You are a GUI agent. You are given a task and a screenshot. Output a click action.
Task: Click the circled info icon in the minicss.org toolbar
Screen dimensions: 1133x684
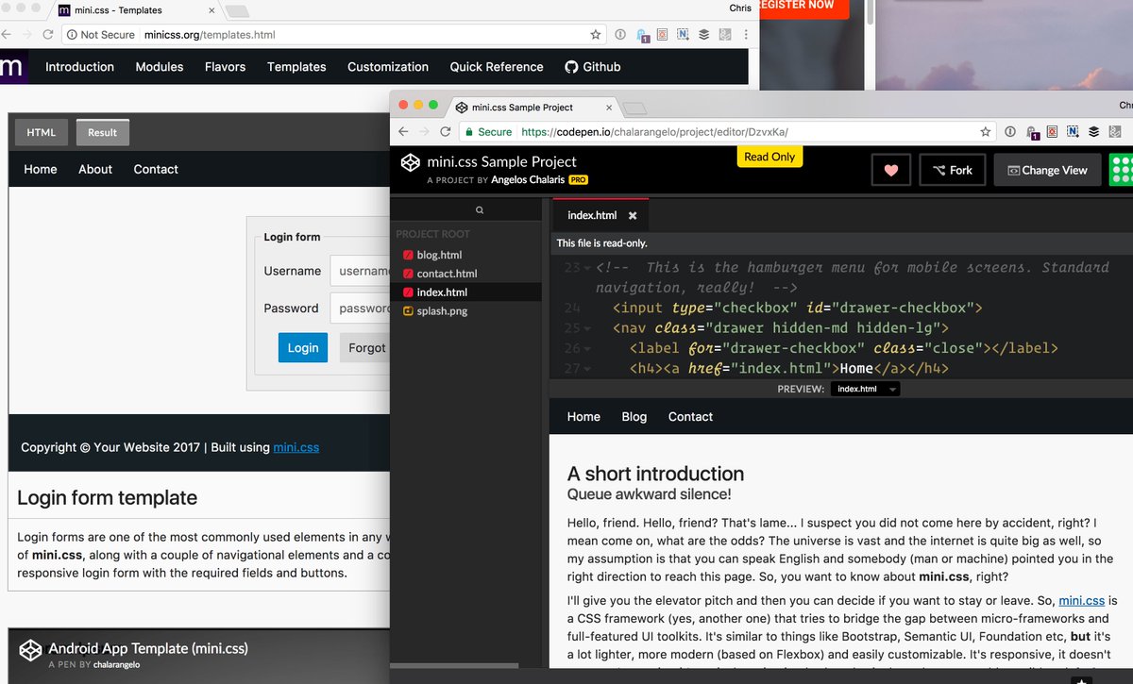tap(620, 35)
